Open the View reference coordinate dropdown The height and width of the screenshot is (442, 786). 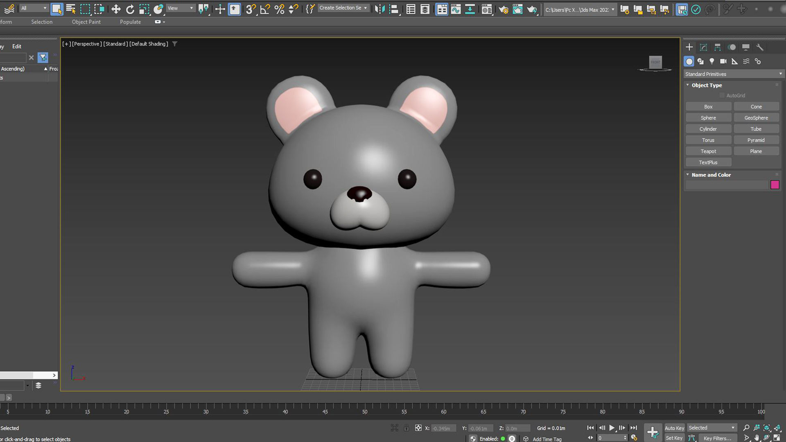(x=180, y=8)
